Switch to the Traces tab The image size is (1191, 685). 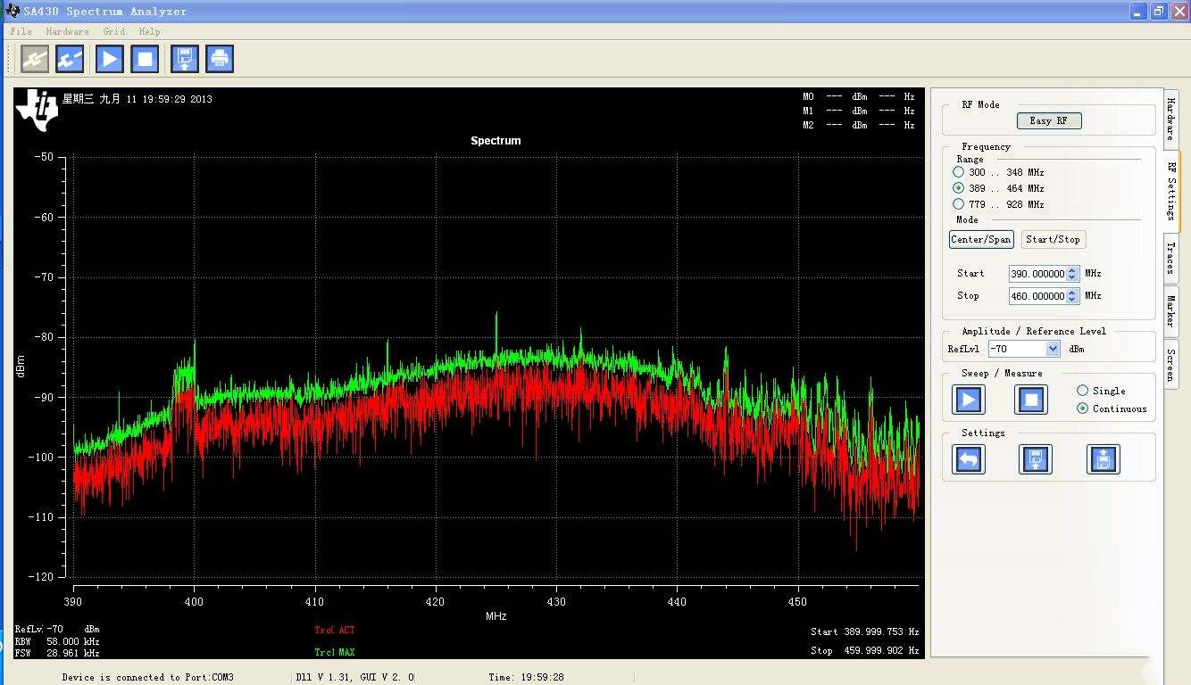click(x=1170, y=259)
